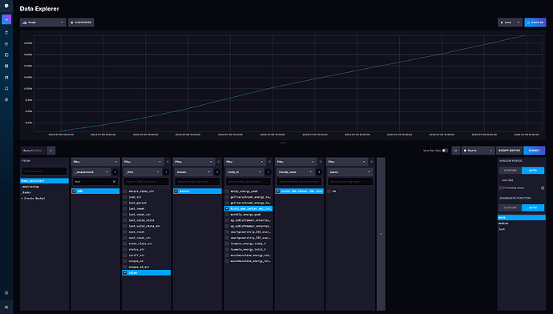The height and width of the screenshot is (314, 553).
Task: Check the daily_energy_peak entity
Action: (227, 191)
